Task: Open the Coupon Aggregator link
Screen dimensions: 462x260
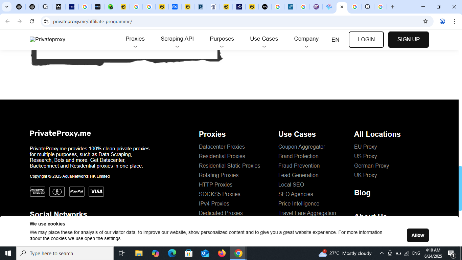Action: tap(302, 147)
